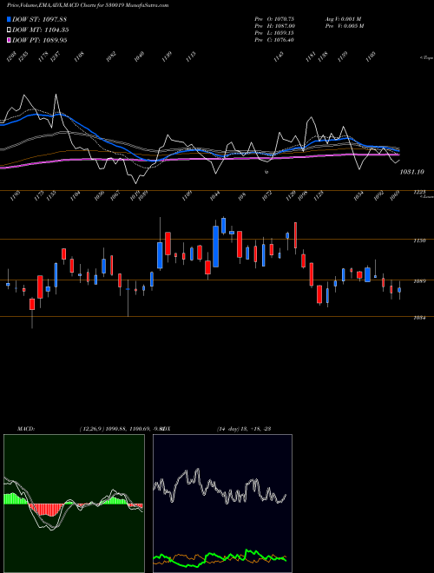Click the last blue candlestick on the right
The width and height of the screenshot is (434, 573).
pyautogui.click(x=399, y=290)
